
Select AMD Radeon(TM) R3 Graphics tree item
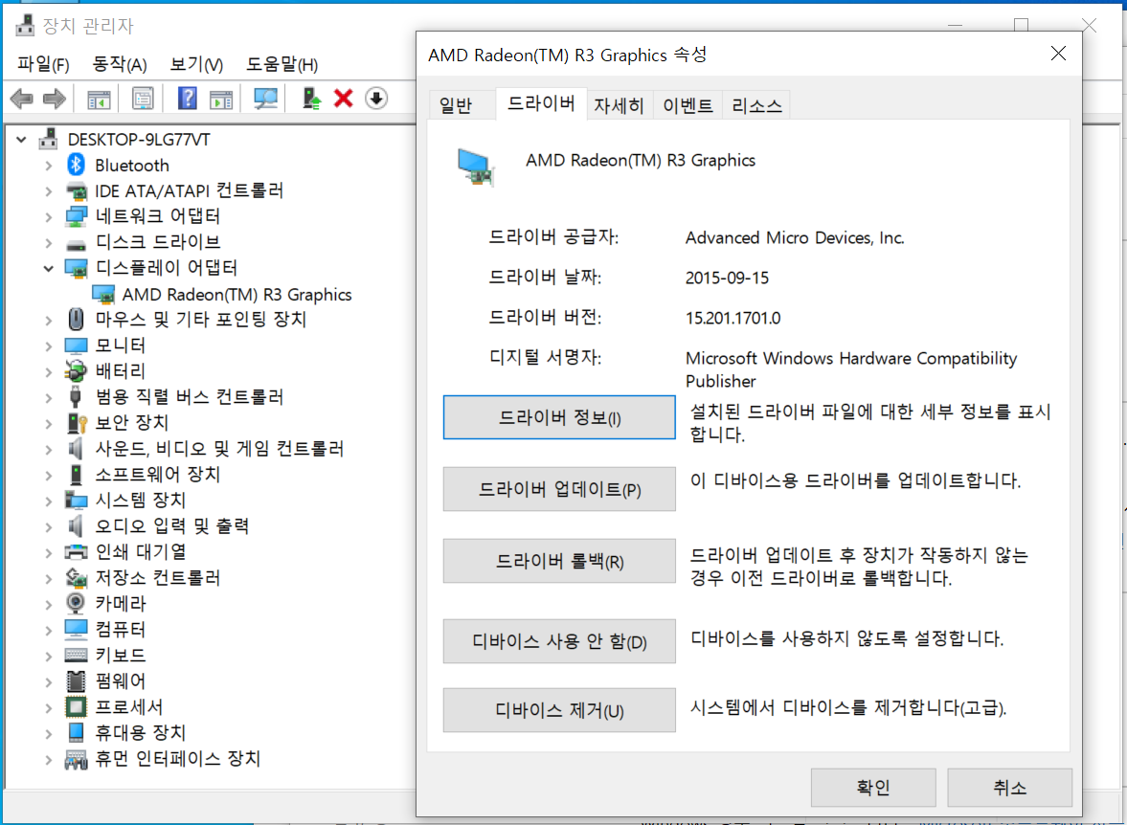coord(237,295)
